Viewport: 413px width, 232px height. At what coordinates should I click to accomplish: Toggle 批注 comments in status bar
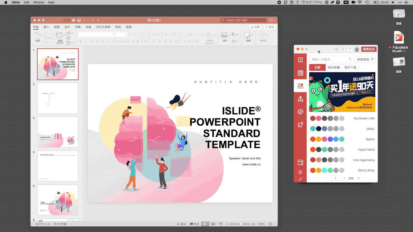[195, 224]
